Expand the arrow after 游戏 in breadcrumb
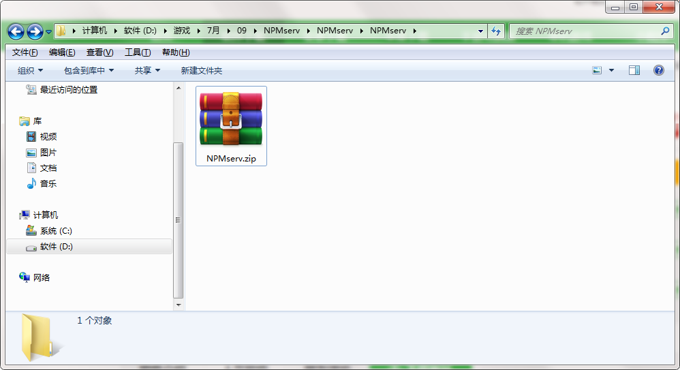 coord(199,31)
